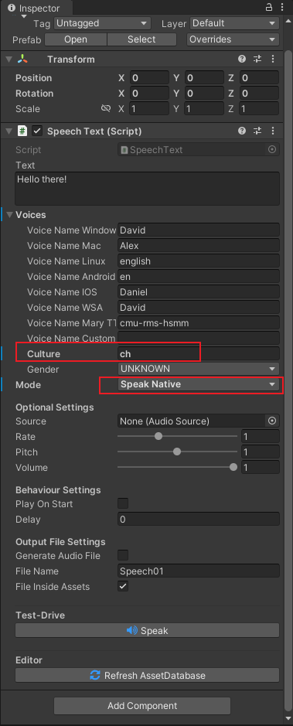Screen dimensions: 293x726
Task: Click the Speech Text script hash icon
Action: pos(22,131)
